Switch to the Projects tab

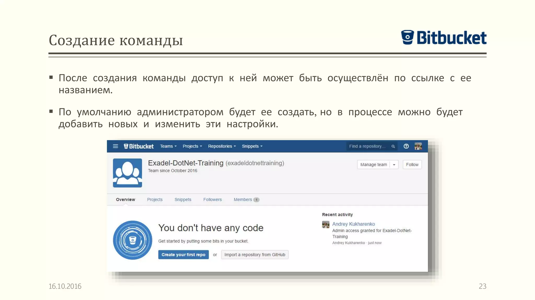coord(155,199)
